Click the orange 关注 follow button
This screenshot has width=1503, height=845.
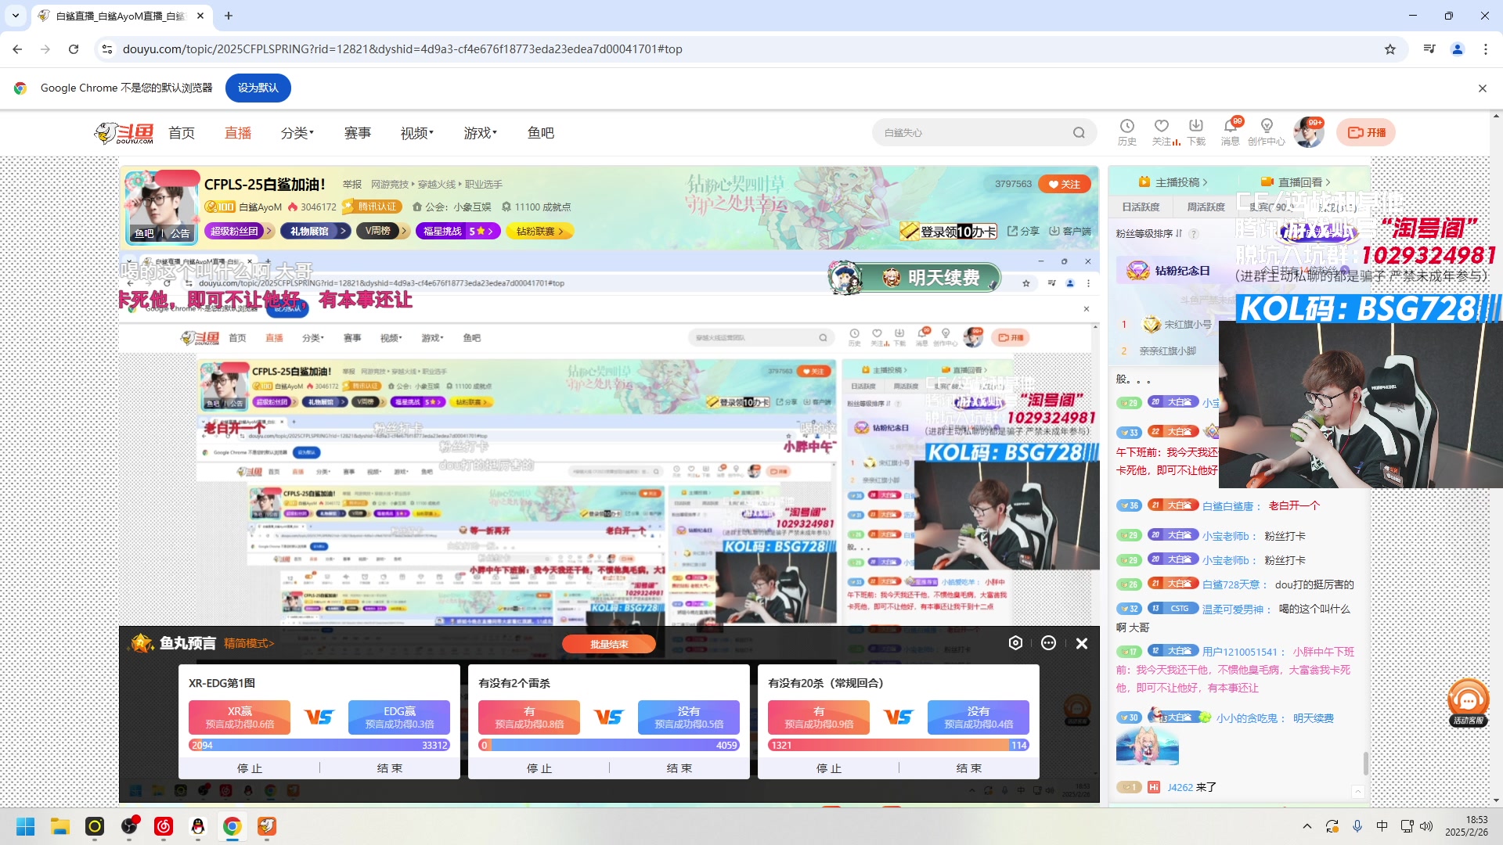(x=1065, y=184)
